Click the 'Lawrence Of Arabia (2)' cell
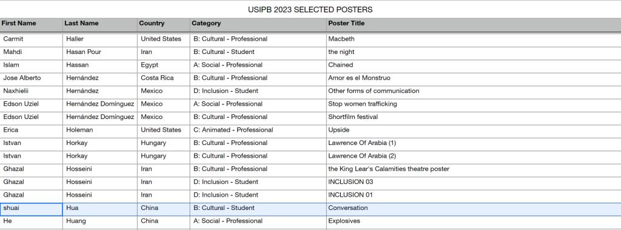Screen dimensions: 621x230 [474, 157]
